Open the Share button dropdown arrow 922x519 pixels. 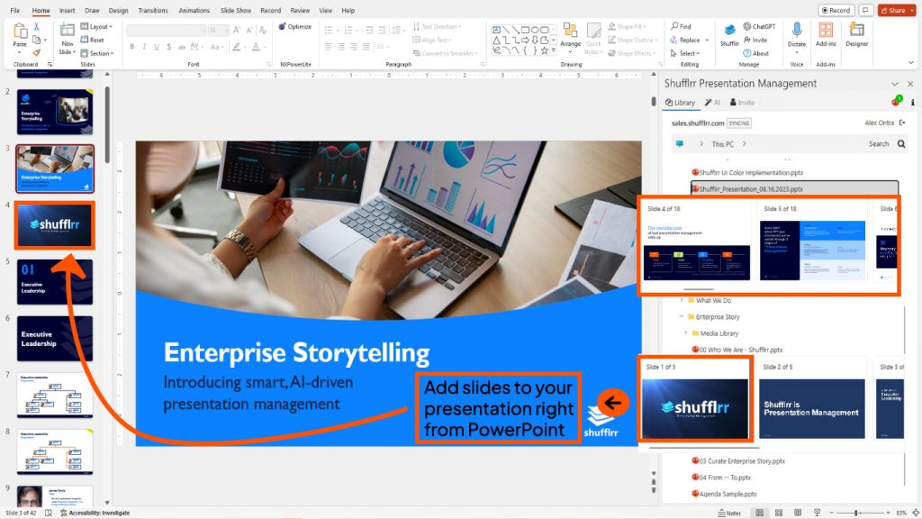tap(912, 10)
